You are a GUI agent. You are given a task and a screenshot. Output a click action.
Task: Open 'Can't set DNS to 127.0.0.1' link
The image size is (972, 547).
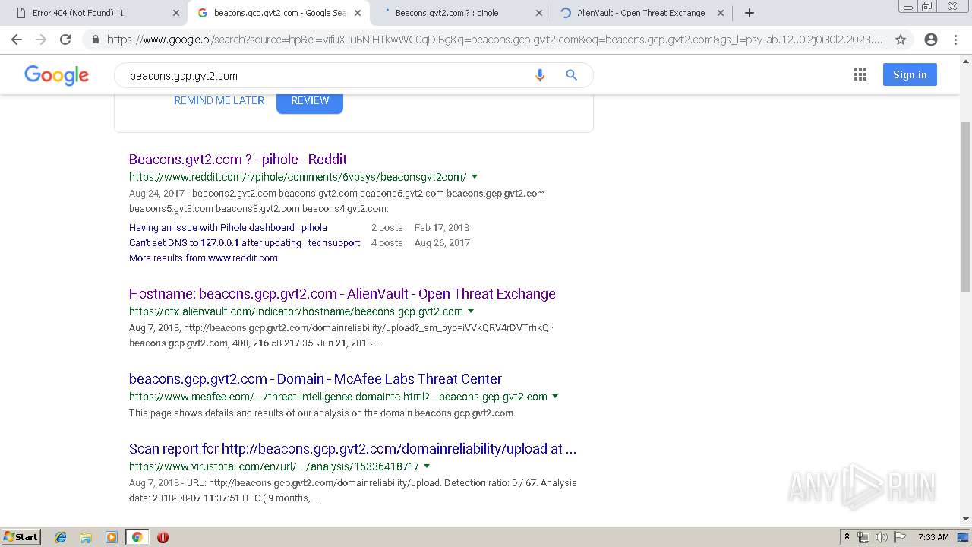click(245, 242)
